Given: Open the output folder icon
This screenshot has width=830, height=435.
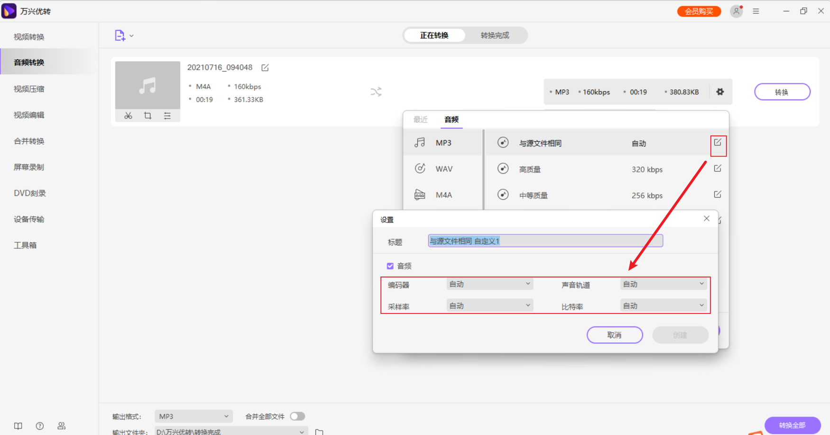Looking at the screenshot, I should tap(319, 432).
